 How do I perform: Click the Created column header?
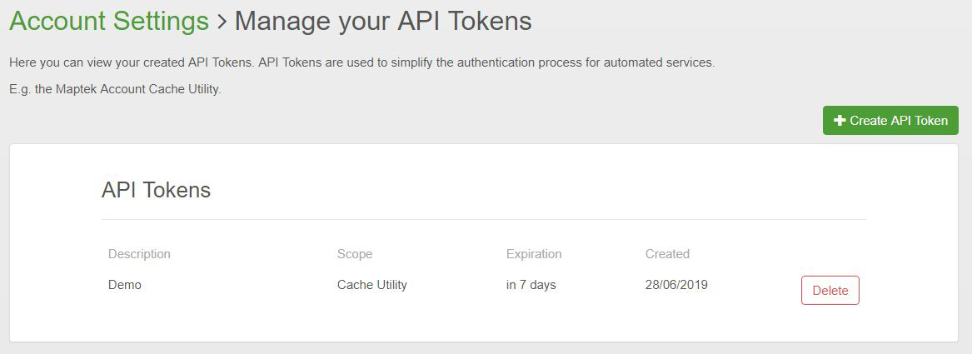click(x=667, y=254)
